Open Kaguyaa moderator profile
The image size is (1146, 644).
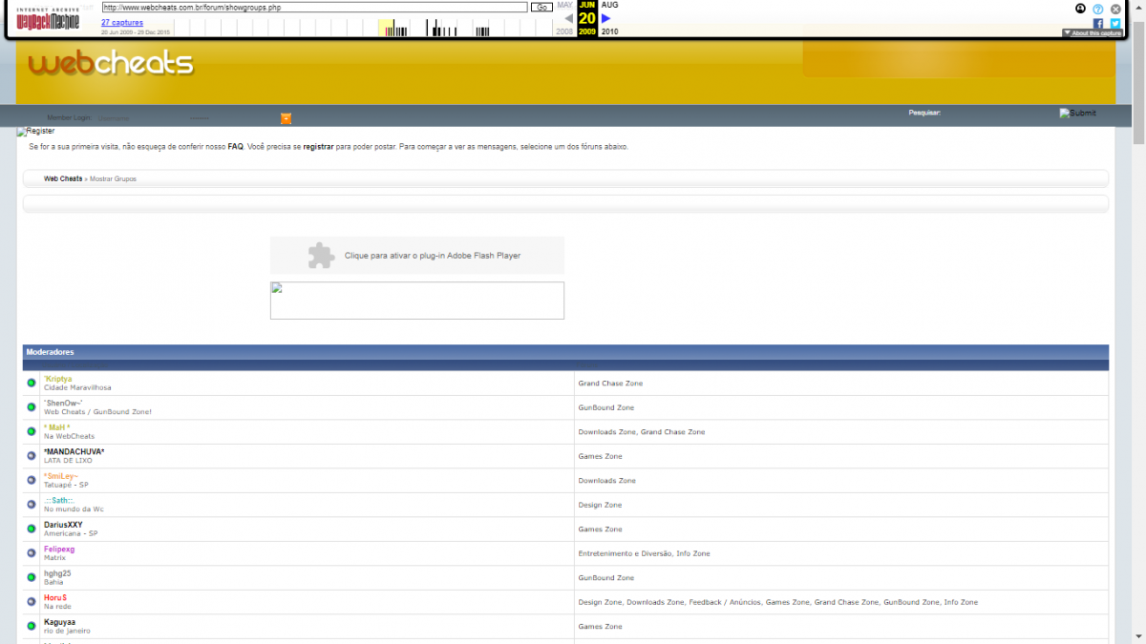coord(59,621)
